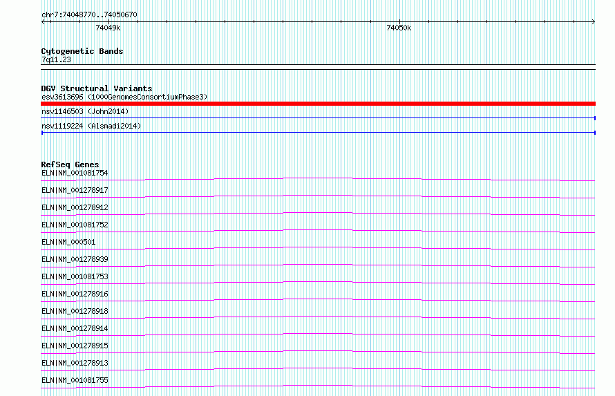
Task: Open the nsv1146503 (John2014) variant label
Action: 85,111
